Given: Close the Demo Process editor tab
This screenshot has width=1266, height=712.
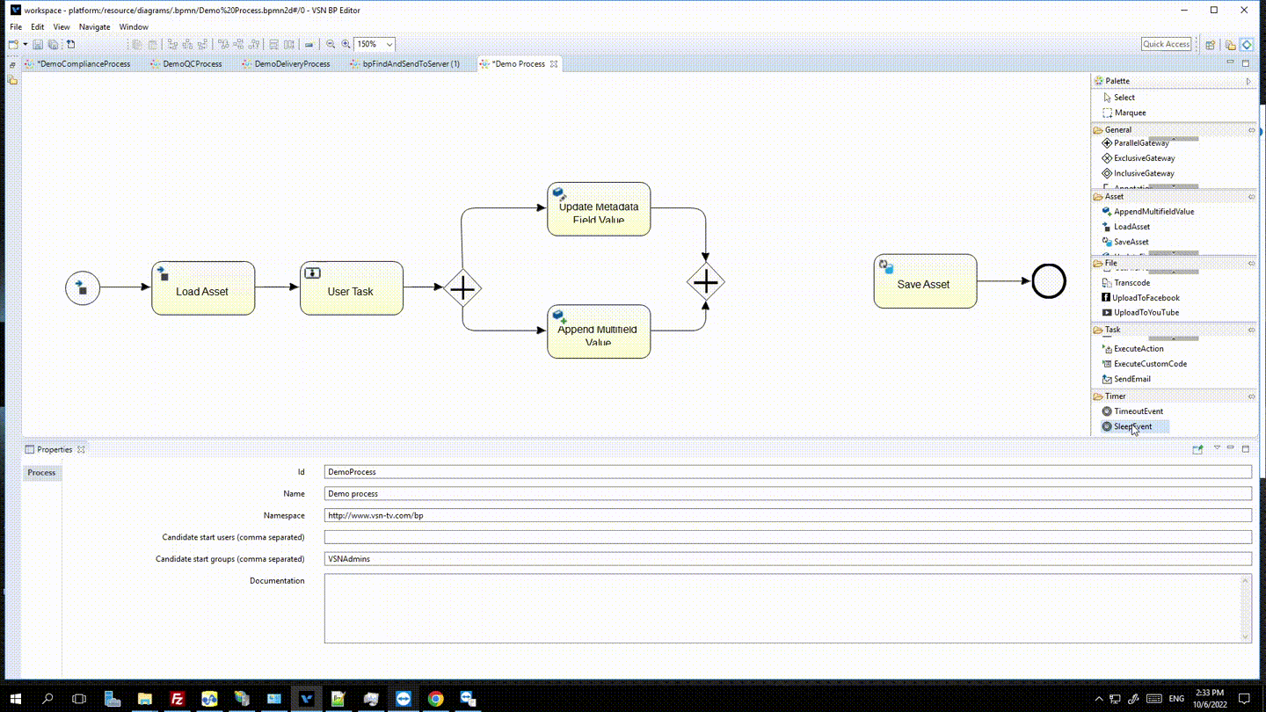Looking at the screenshot, I should [554, 64].
